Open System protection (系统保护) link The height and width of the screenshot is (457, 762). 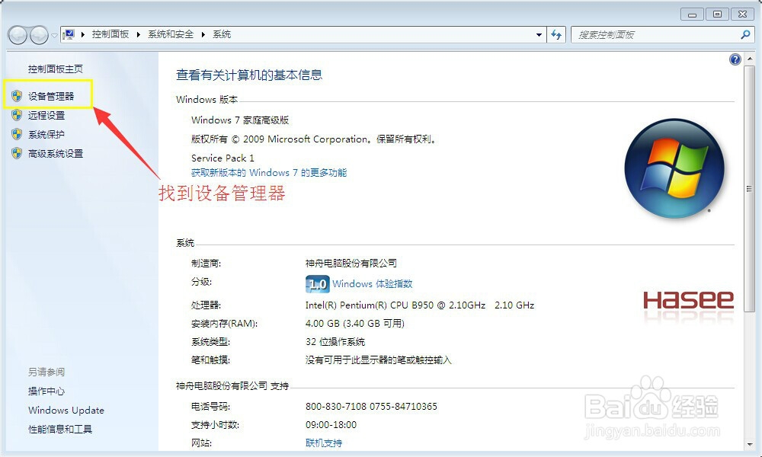coord(46,135)
